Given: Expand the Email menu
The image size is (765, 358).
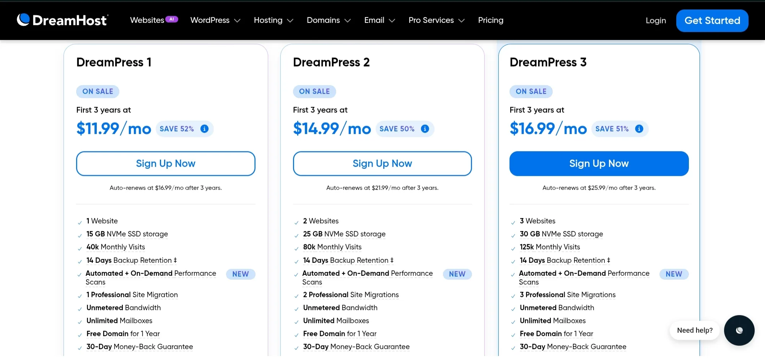Looking at the screenshot, I should tap(379, 20).
